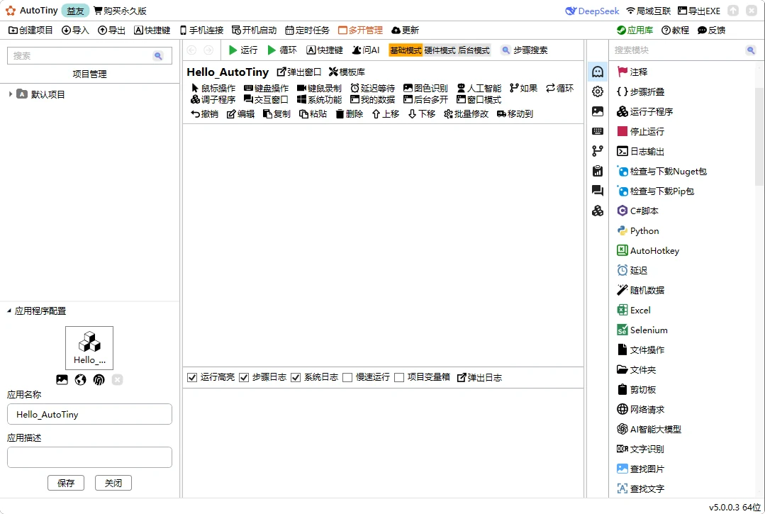
Task: Click 删除 to delete step
Action: (350, 114)
